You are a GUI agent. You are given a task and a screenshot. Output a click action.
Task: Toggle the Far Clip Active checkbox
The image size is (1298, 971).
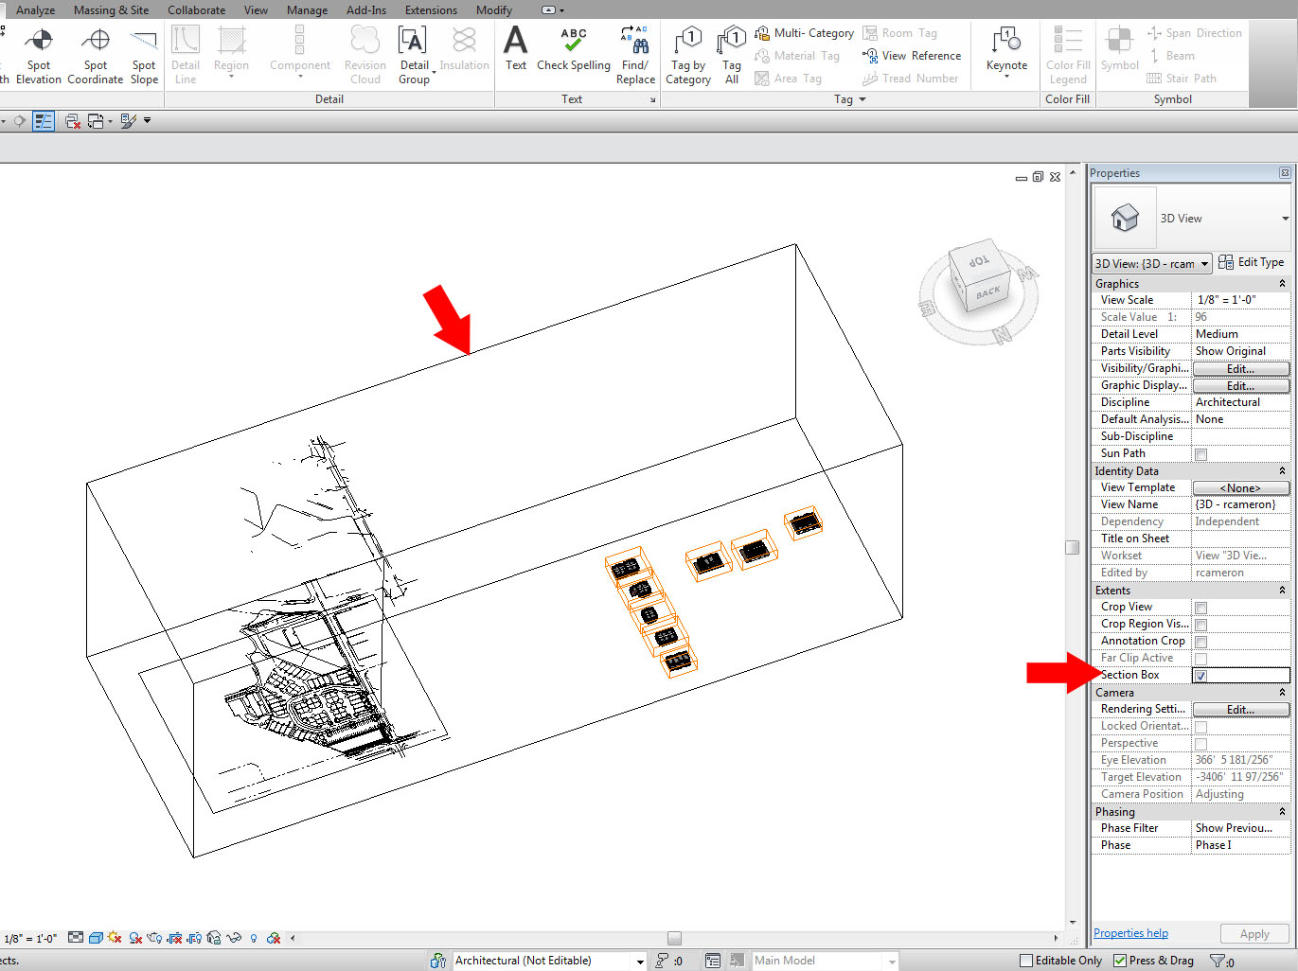point(1200,659)
